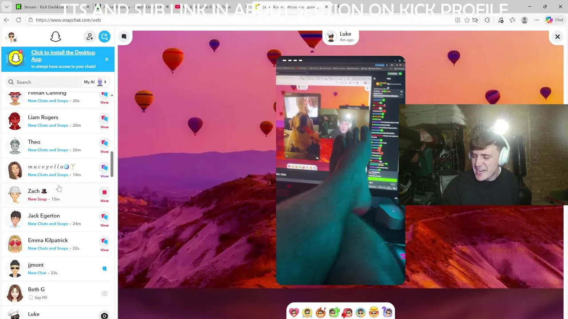Open browser Settings and more menu
This screenshot has width=568, height=319.
pos(536,20)
